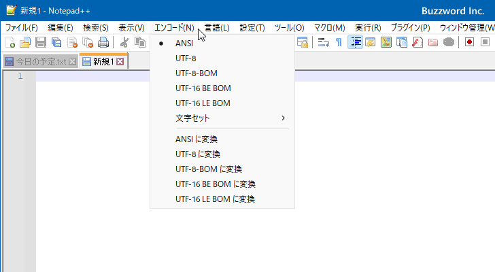
Task: Choose UTF-8-BOM に変換 menu entry
Action: [222, 169]
